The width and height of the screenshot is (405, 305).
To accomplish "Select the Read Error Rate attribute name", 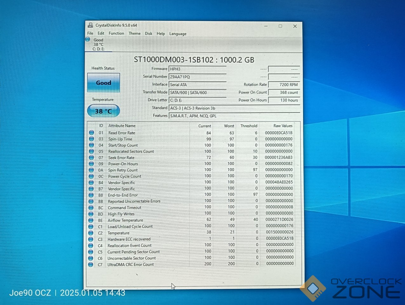I will pyautogui.click(x=122, y=133).
